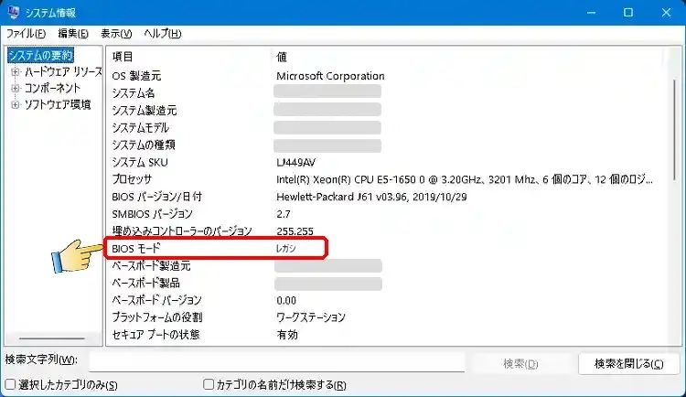Select コンポーネント tree item
Screen dimensions: 686x397
click(x=52, y=89)
